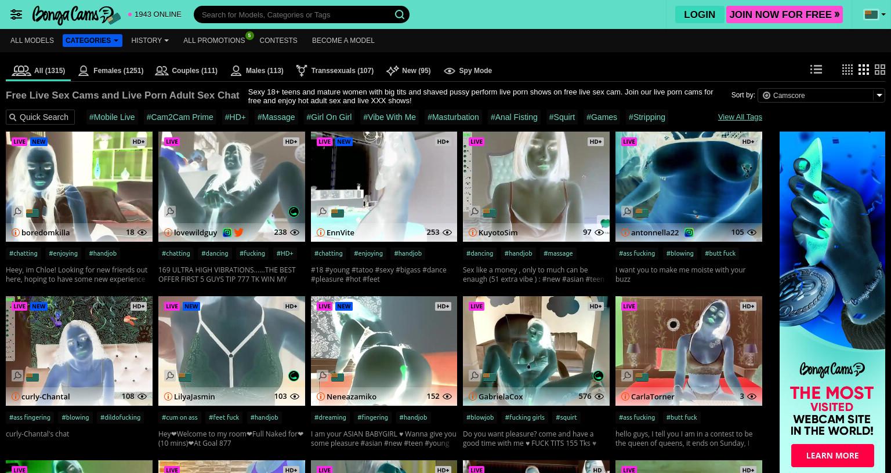Expand the HISTORY dropdown
891x473 pixels.
pos(150,41)
